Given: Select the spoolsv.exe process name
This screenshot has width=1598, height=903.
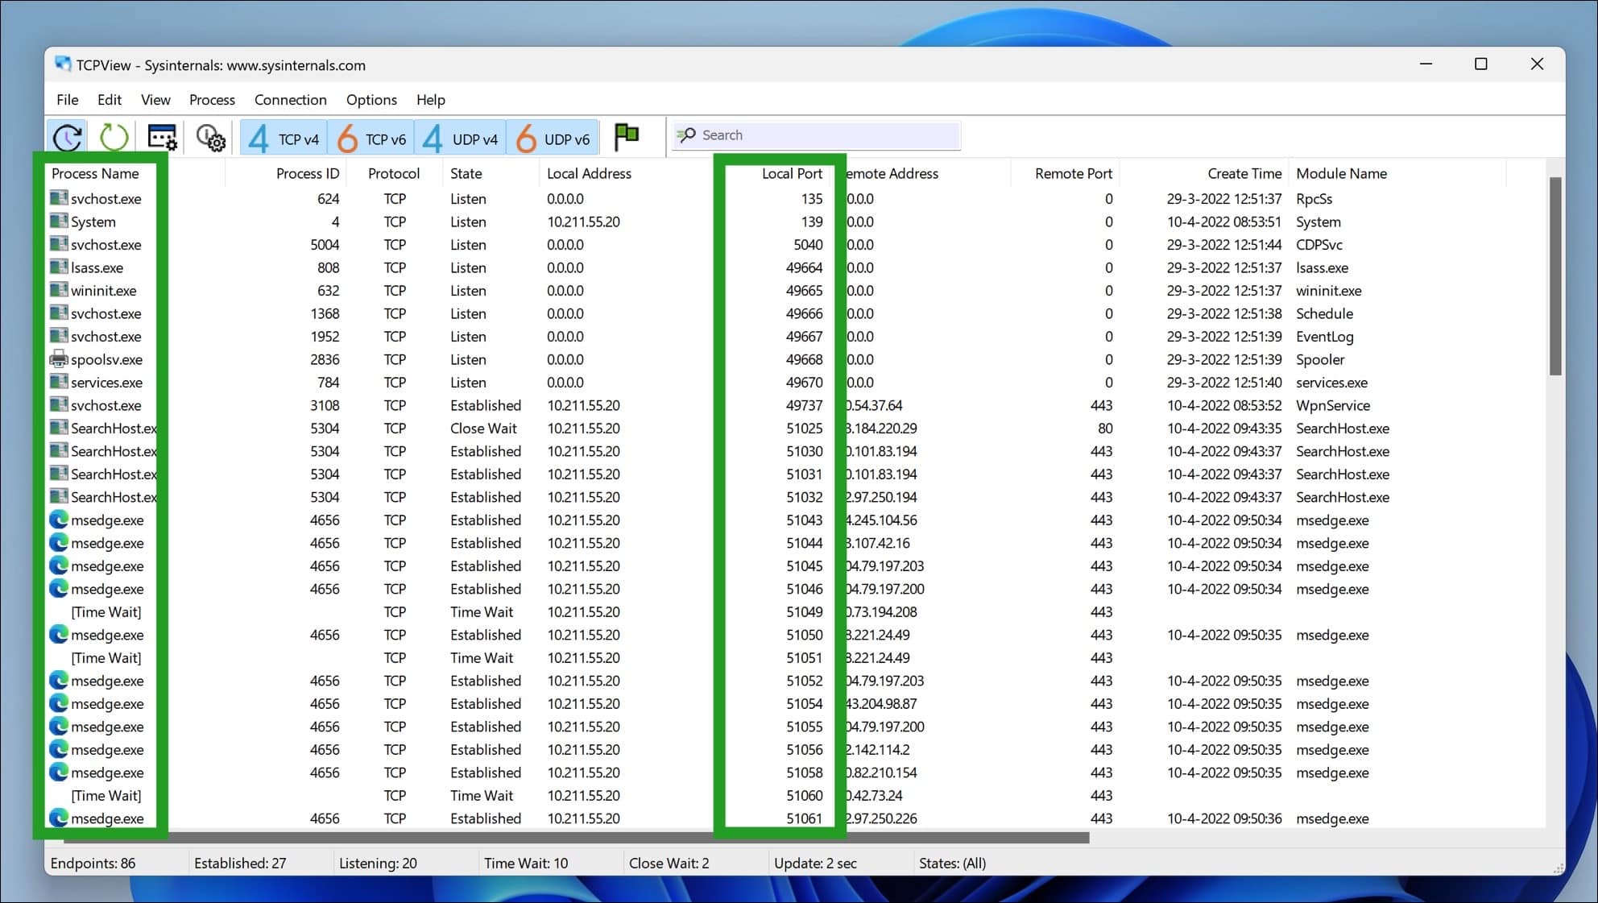Looking at the screenshot, I should click(106, 359).
